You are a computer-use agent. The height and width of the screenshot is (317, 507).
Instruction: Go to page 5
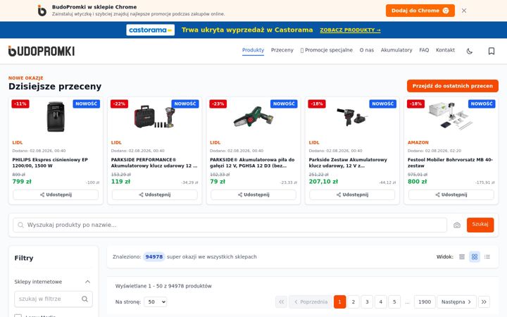394,302
